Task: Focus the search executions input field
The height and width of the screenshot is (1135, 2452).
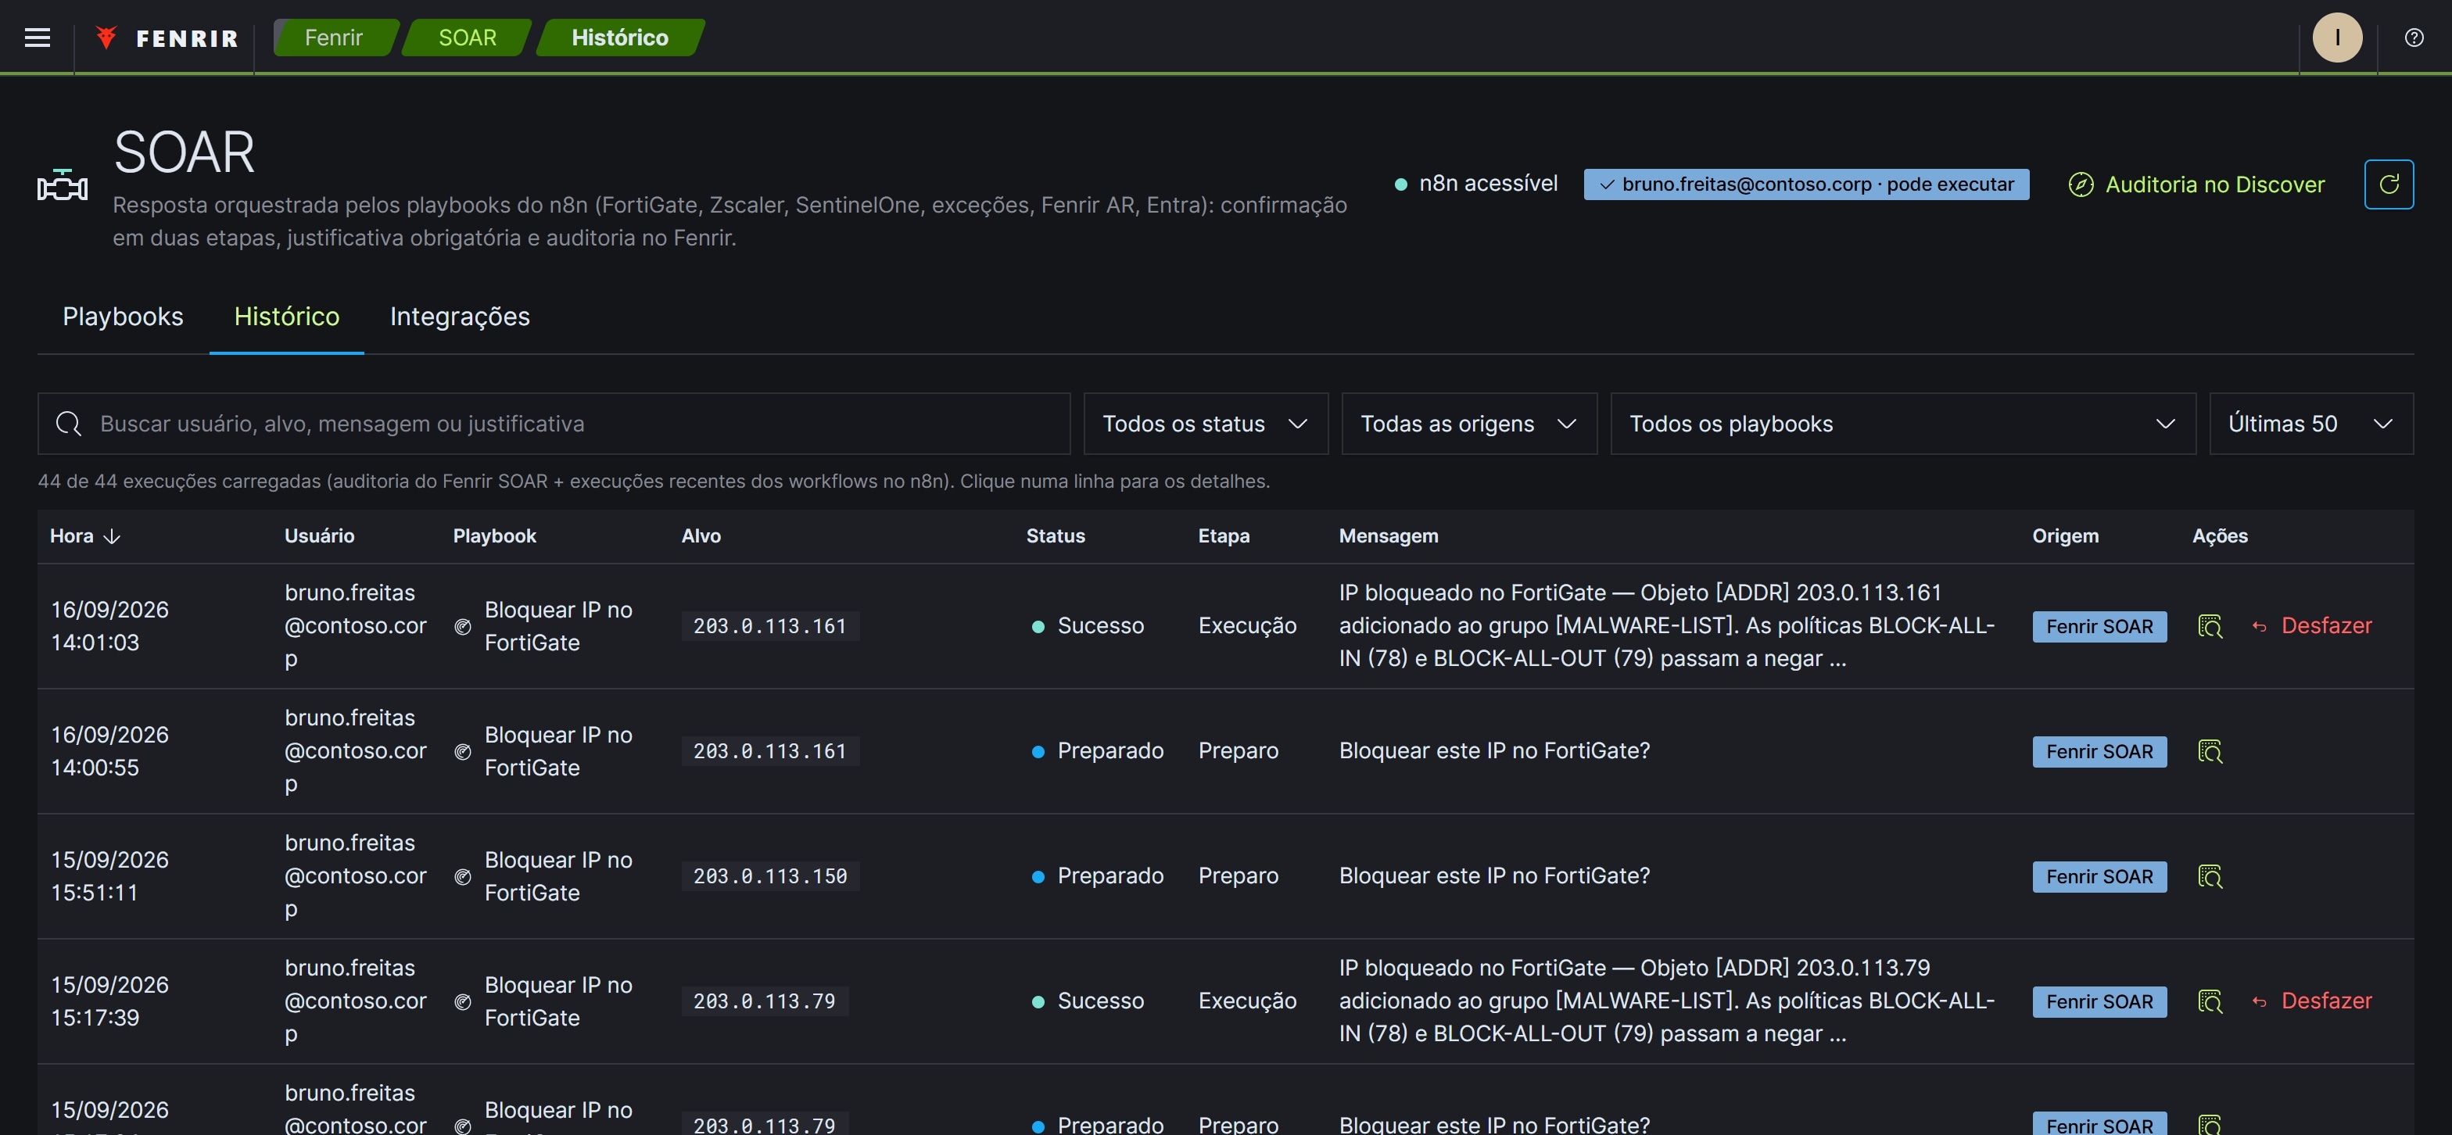Action: point(554,424)
